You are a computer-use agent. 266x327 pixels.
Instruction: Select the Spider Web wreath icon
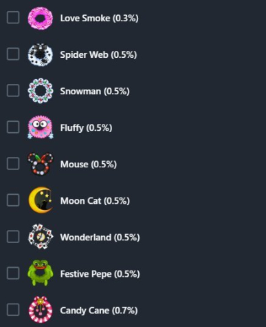[x=41, y=54]
